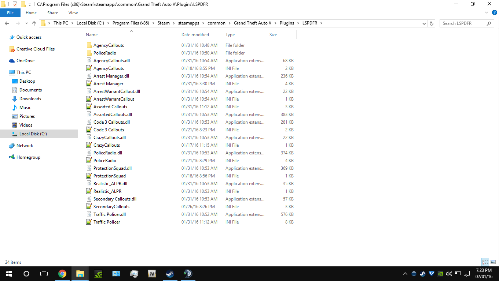Screen dimensions: 499x281
Task: Open Music in navigation pane
Action: click(x=25, y=108)
